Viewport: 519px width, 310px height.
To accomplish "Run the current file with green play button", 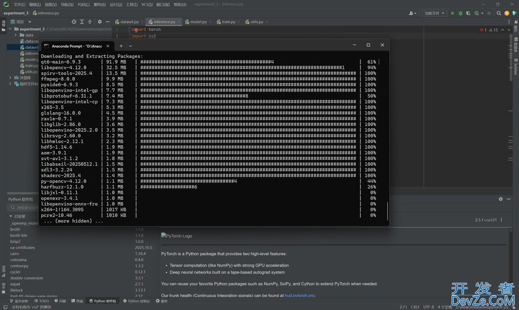I will (x=453, y=13).
